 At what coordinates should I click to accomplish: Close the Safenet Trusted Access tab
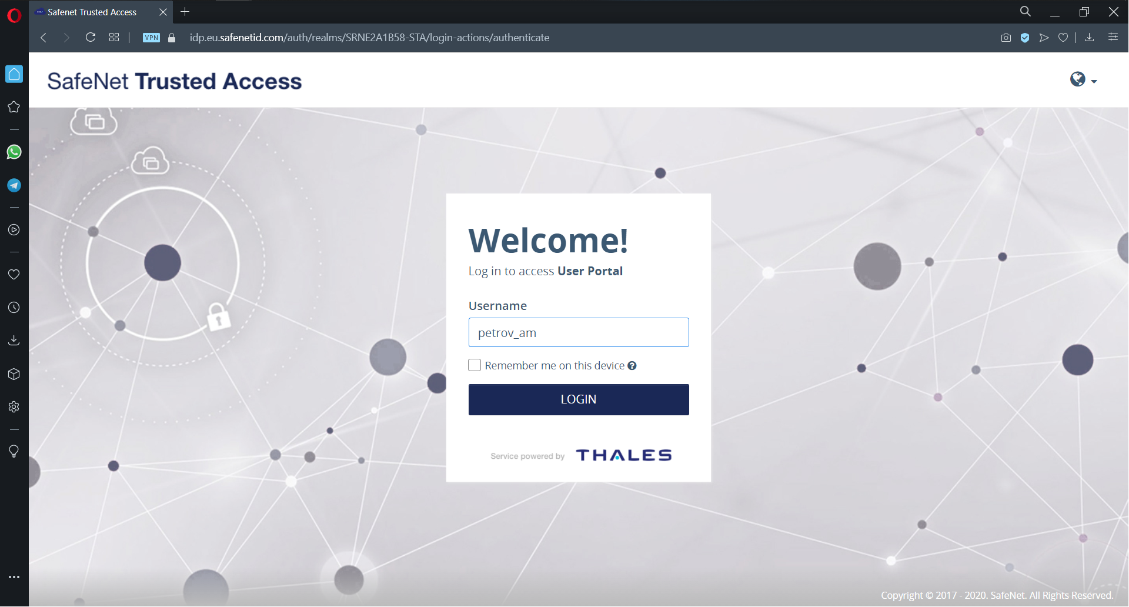[x=163, y=12]
